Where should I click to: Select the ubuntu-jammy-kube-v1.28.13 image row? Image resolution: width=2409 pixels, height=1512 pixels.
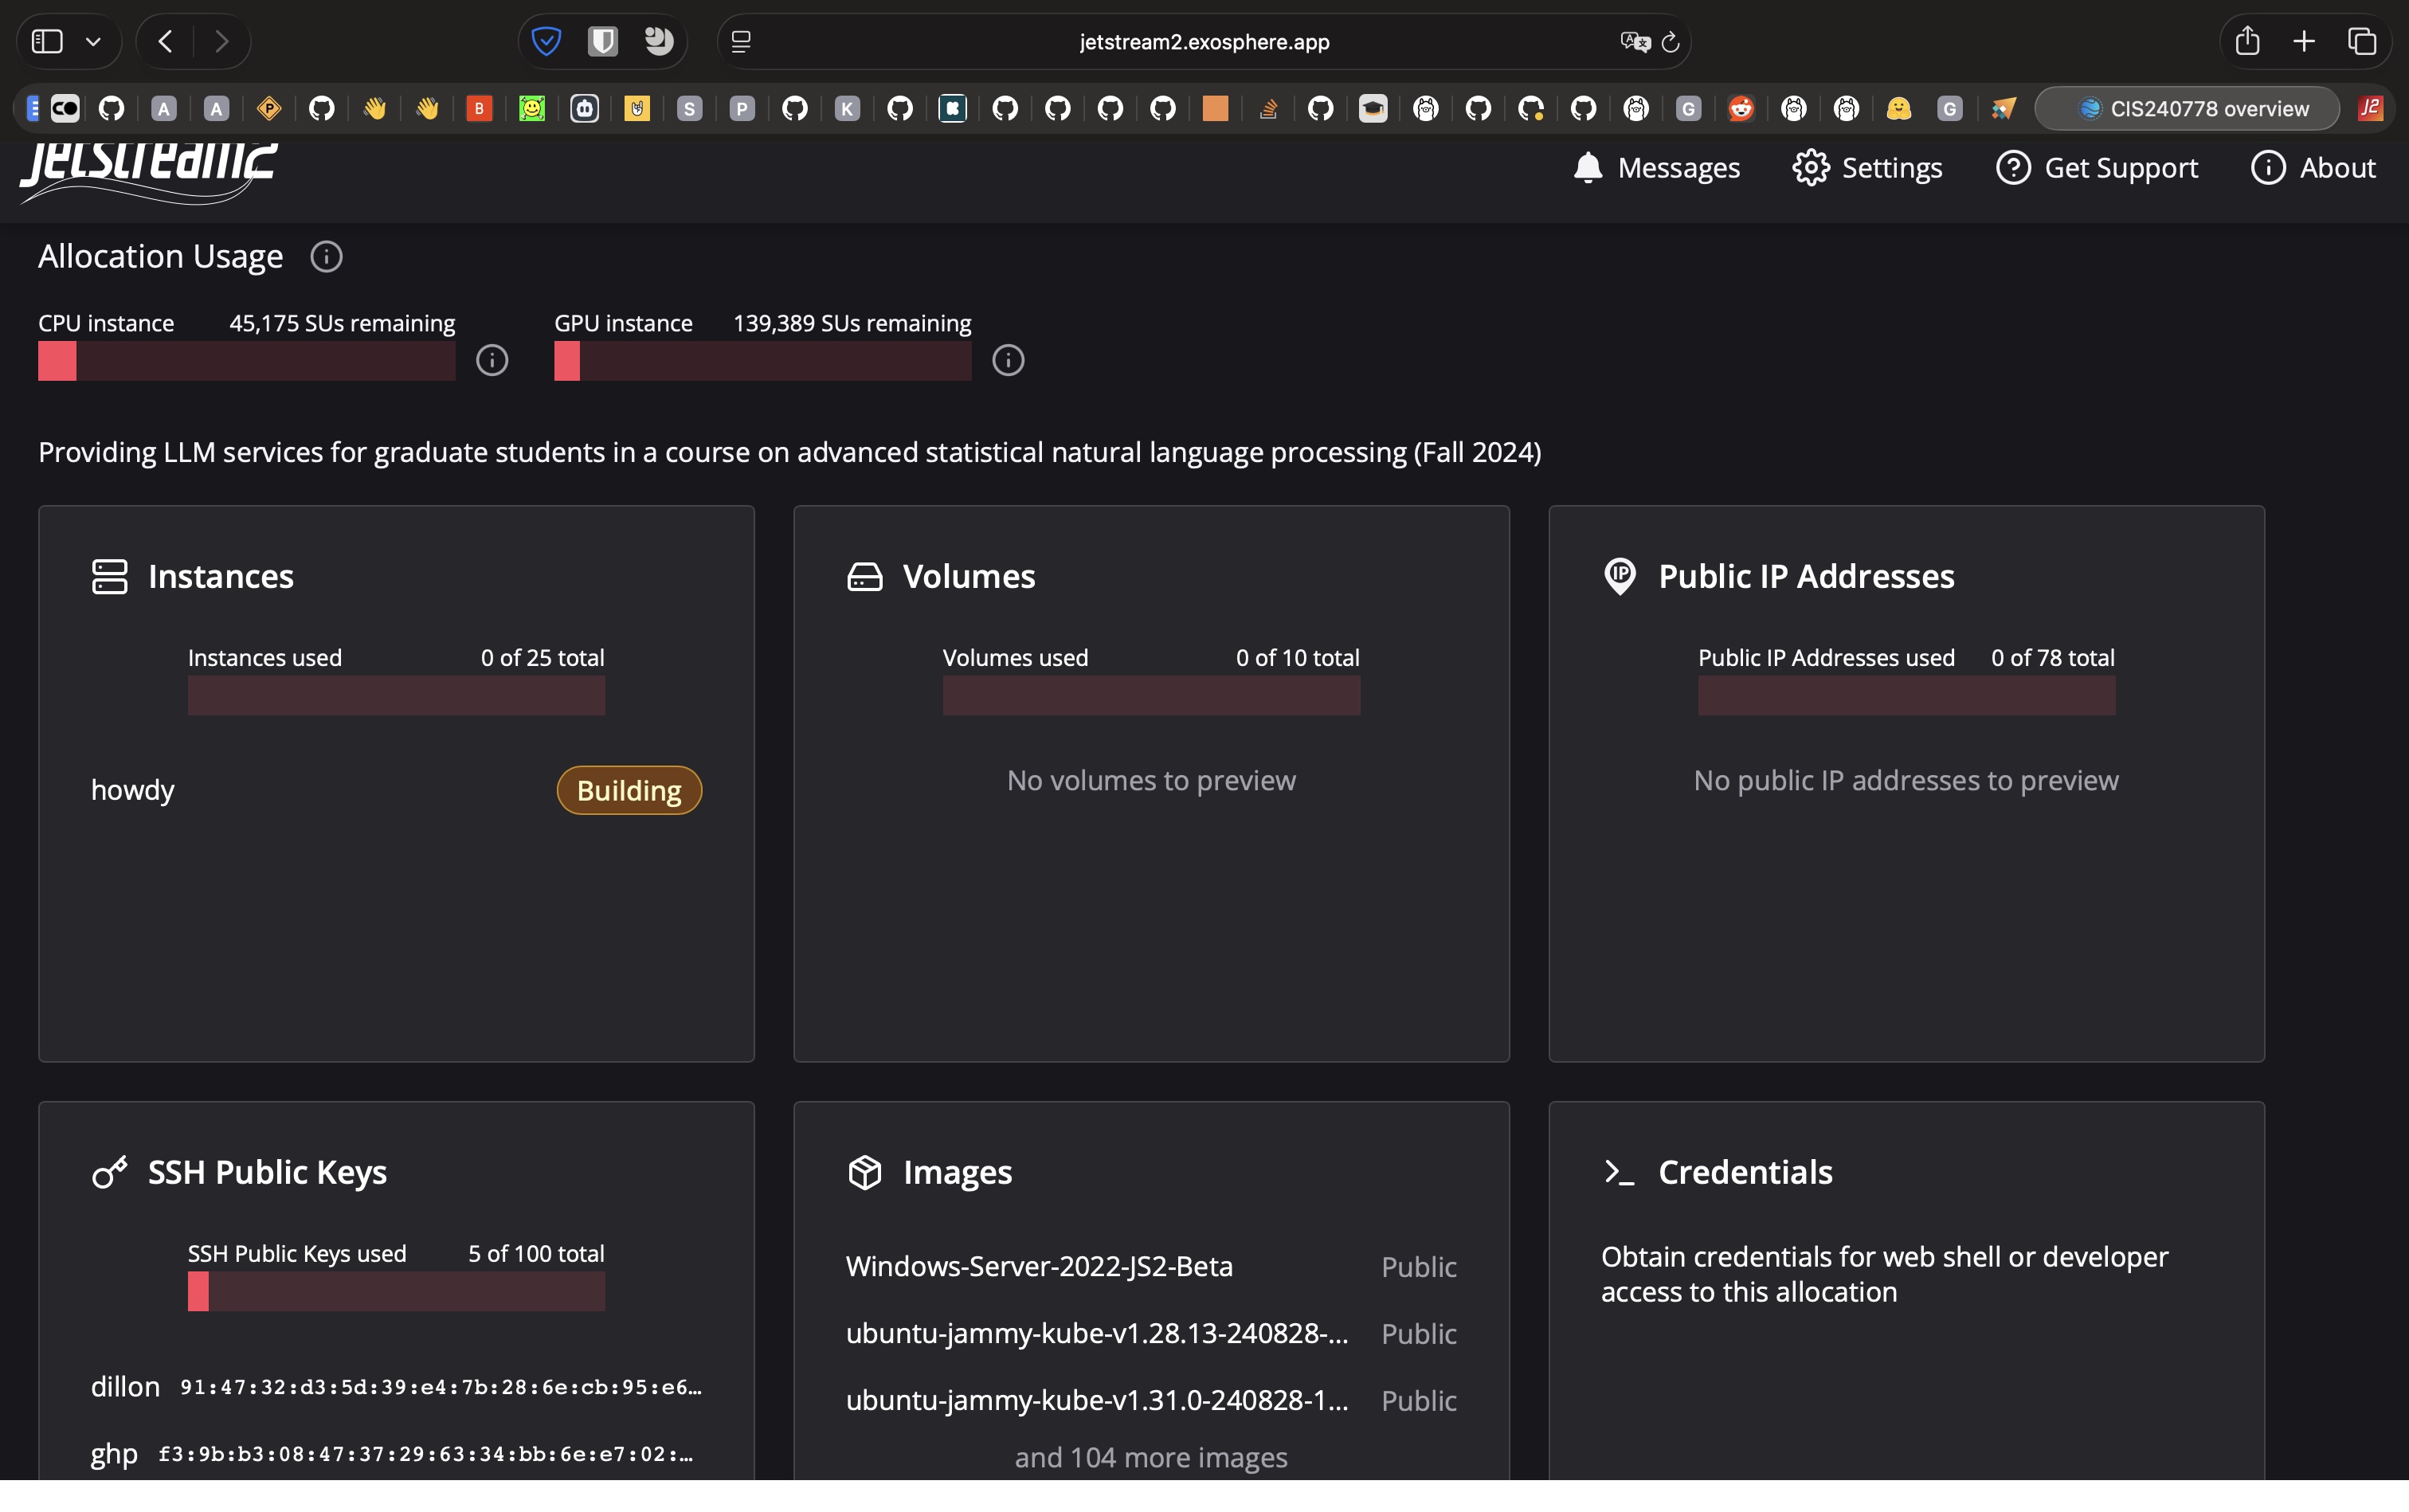1151,1334
